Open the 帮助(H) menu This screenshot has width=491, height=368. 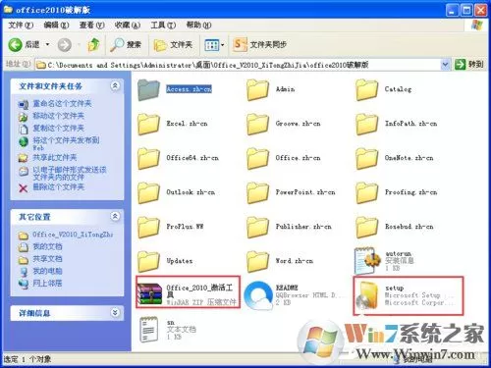tap(198, 25)
